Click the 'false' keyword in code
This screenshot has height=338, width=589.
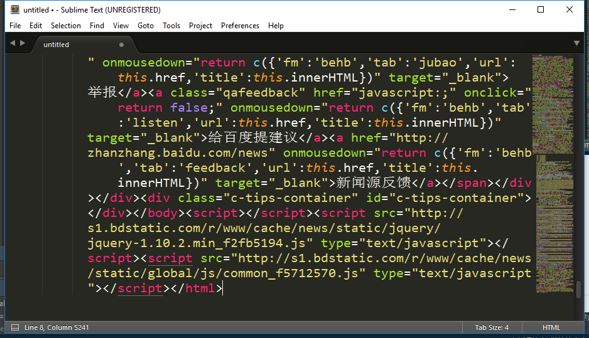189,108
